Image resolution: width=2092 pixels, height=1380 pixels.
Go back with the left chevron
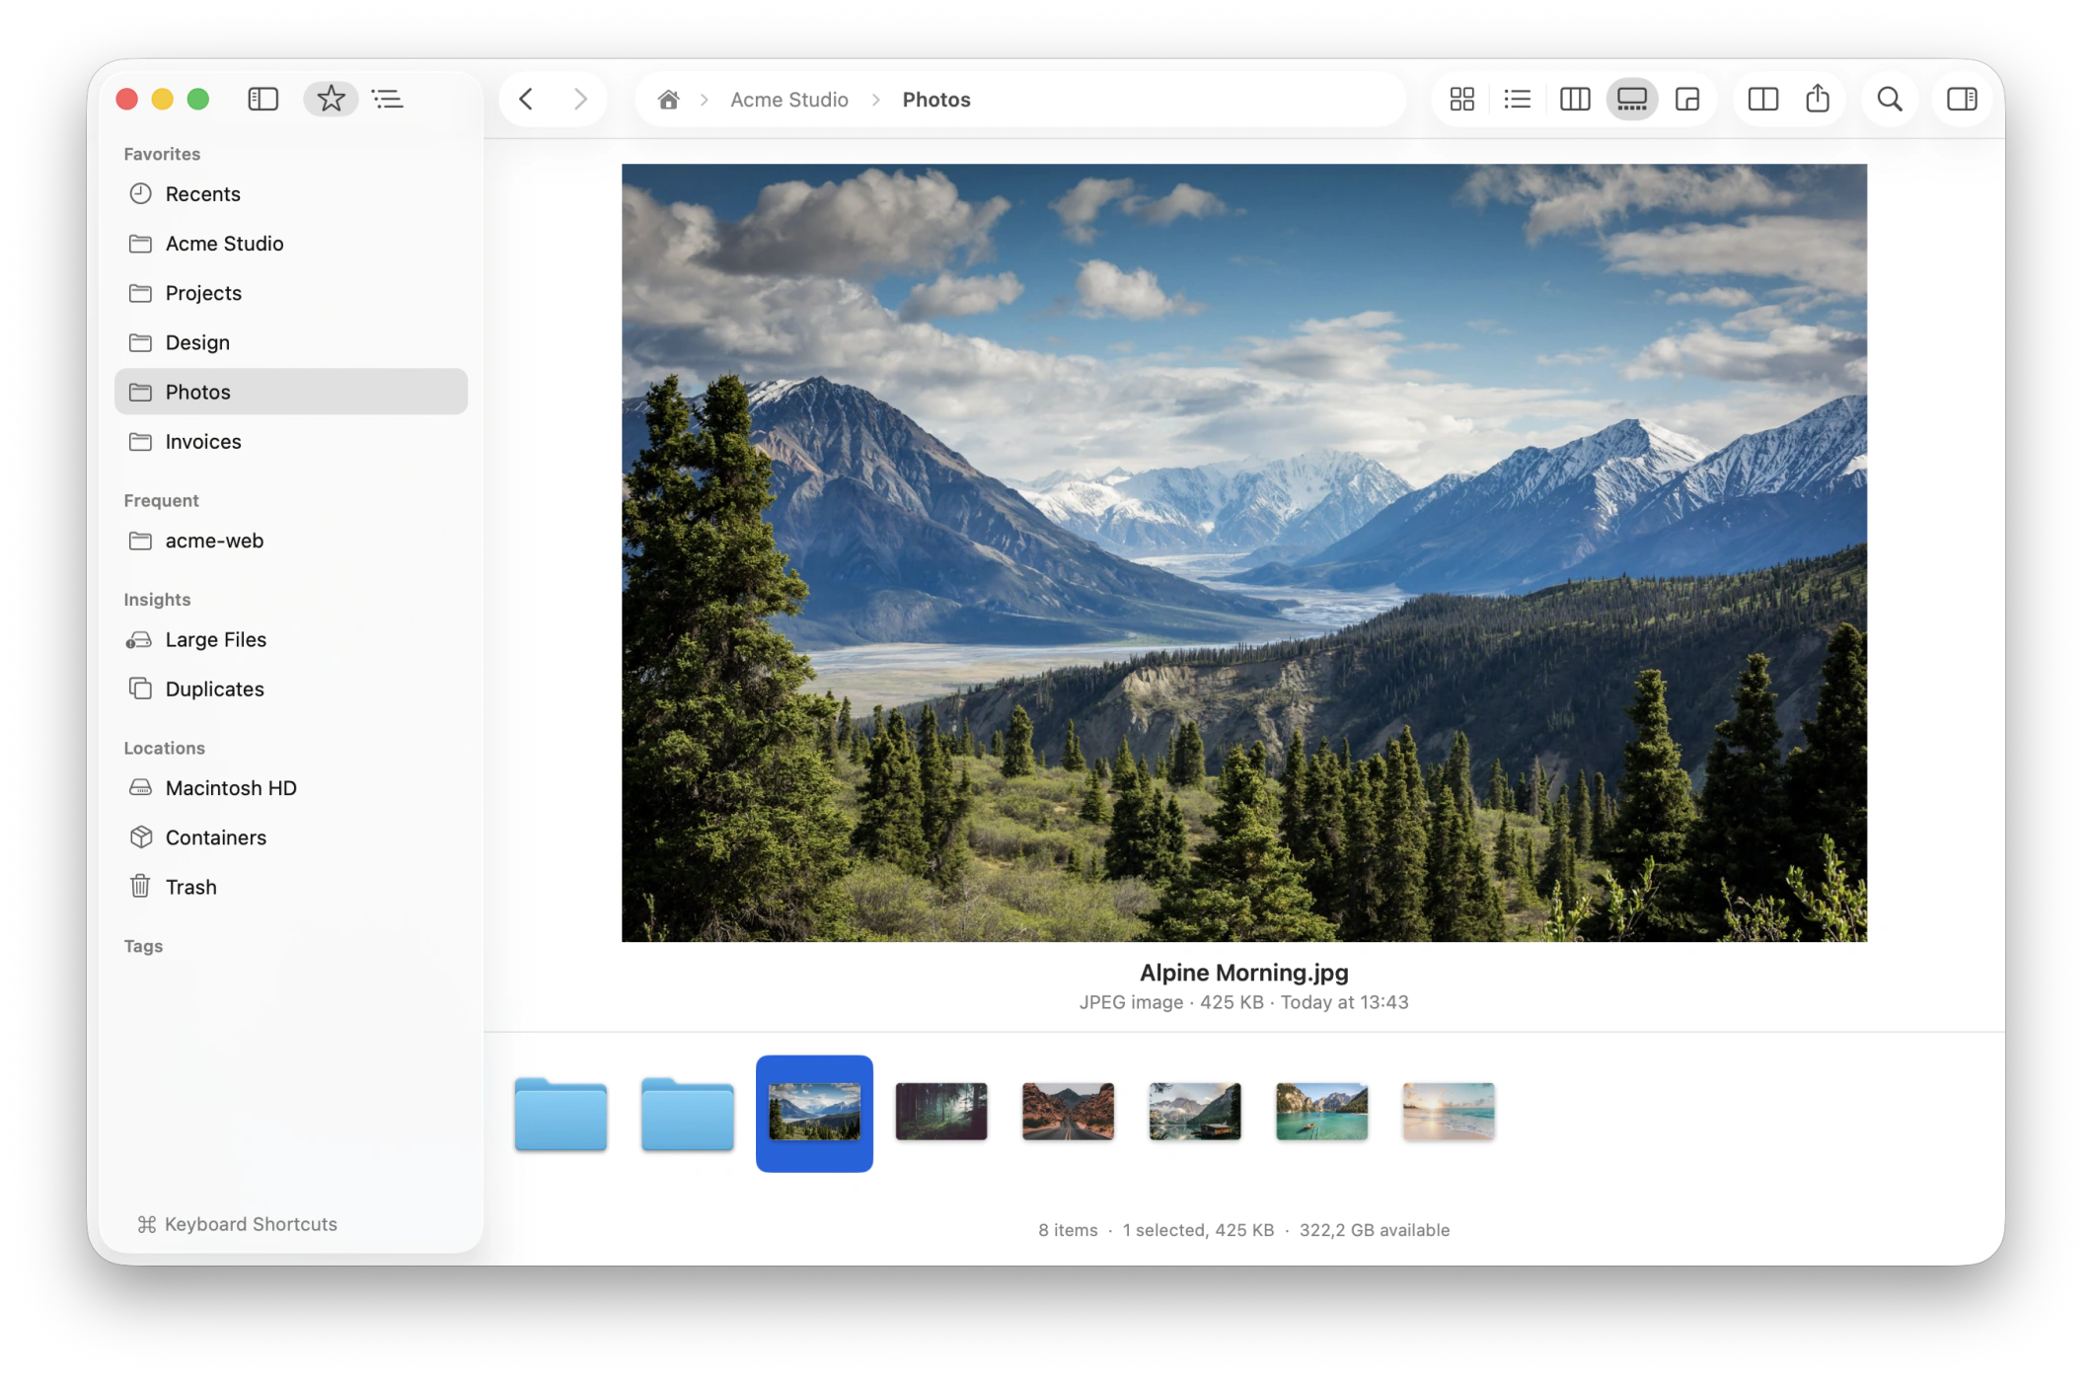click(526, 99)
